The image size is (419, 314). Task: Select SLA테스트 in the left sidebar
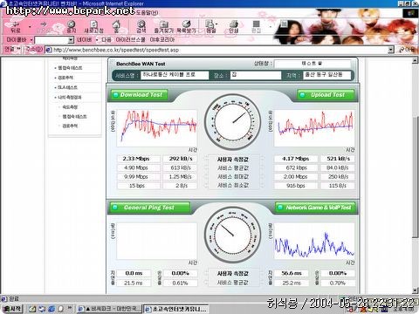click(x=67, y=87)
